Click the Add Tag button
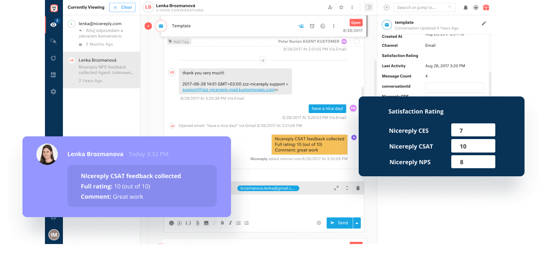The width and height of the screenshot is (547, 253). click(x=179, y=41)
